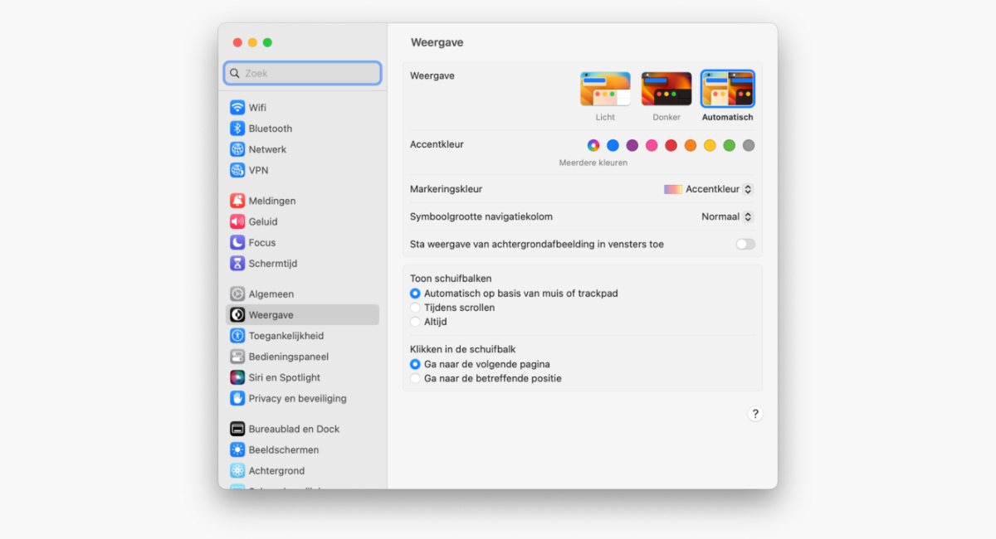Viewport: 996px width, 539px height.
Task: Pick the purple accent color swatch
Action: [632, 145]
